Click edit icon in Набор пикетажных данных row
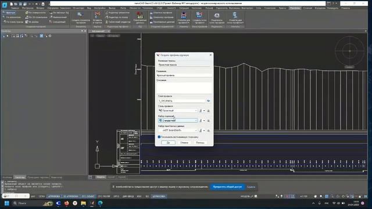 tap(201, 131)
